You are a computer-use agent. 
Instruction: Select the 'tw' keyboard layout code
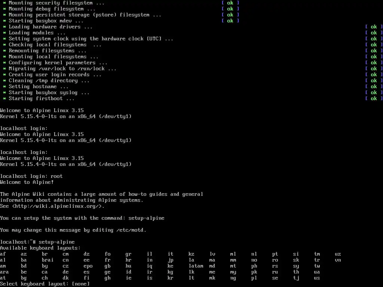tap(317, 266)
